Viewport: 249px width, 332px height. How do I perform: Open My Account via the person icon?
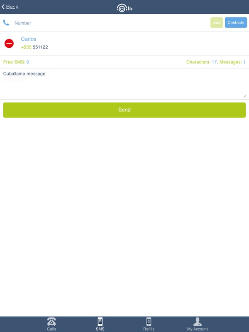click(198, 322)
